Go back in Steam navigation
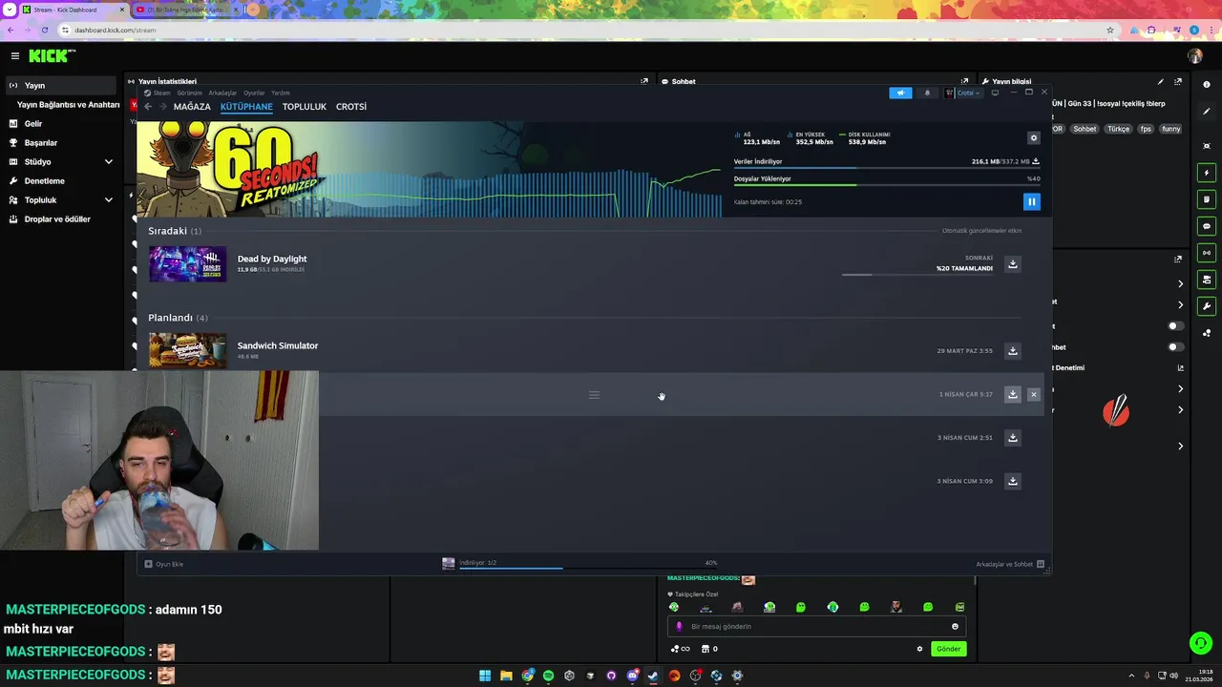Screen dimensions: 1222x687 (x=148, y=107)
